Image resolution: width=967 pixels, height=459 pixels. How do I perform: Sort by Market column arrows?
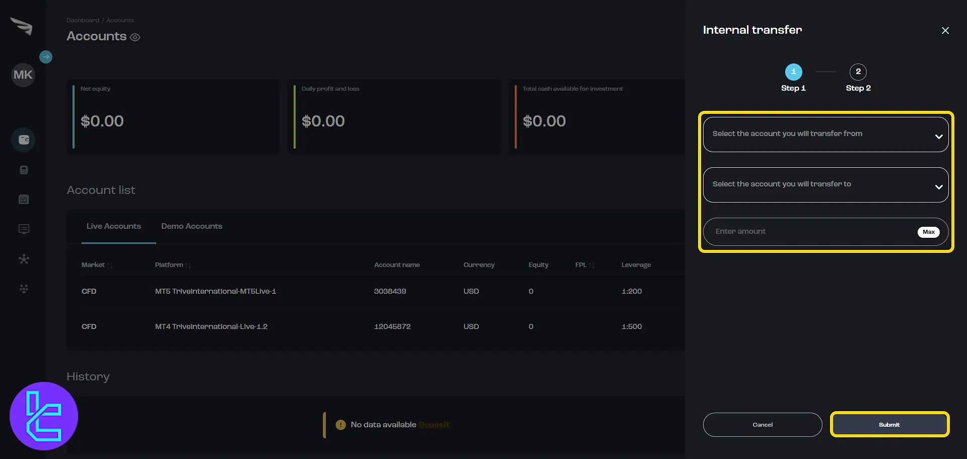(110, 265)
